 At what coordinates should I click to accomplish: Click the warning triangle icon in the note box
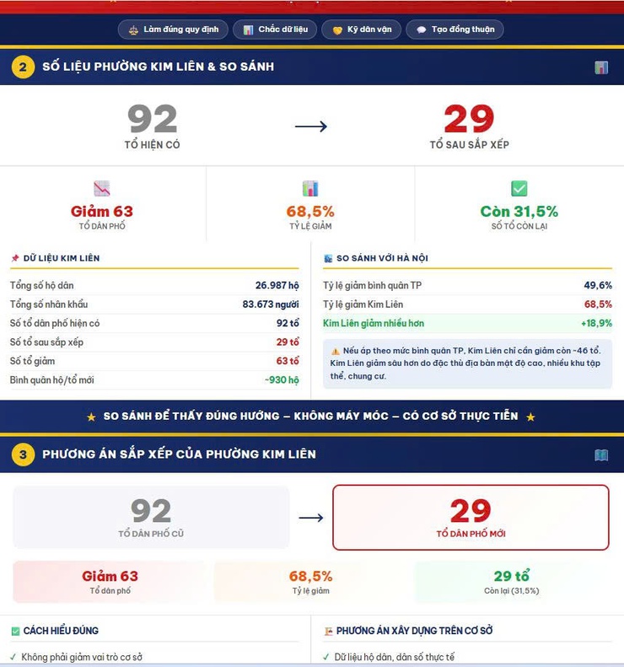click(x=335, y=351)
